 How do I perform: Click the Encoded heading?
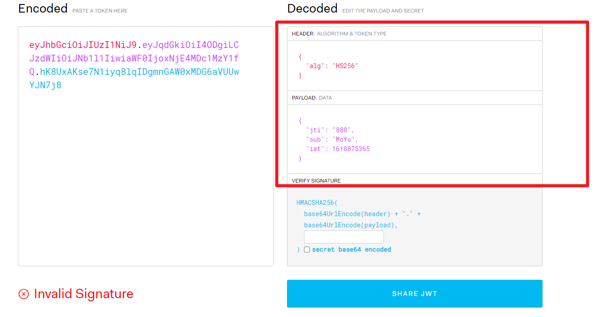pyautogui.click(x=43, y=8)
